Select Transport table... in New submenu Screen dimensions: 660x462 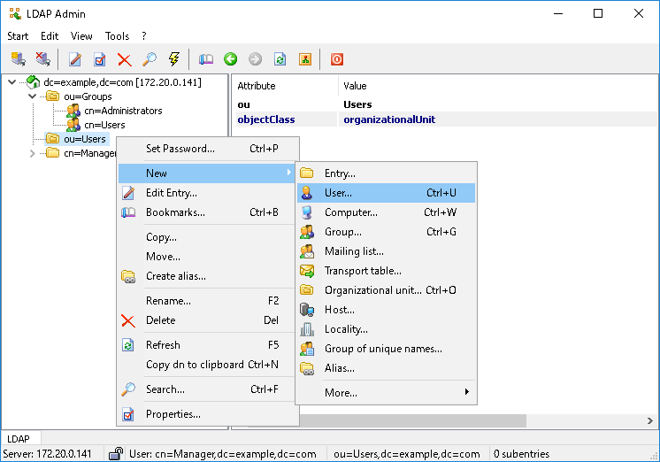tap(386, 270)
